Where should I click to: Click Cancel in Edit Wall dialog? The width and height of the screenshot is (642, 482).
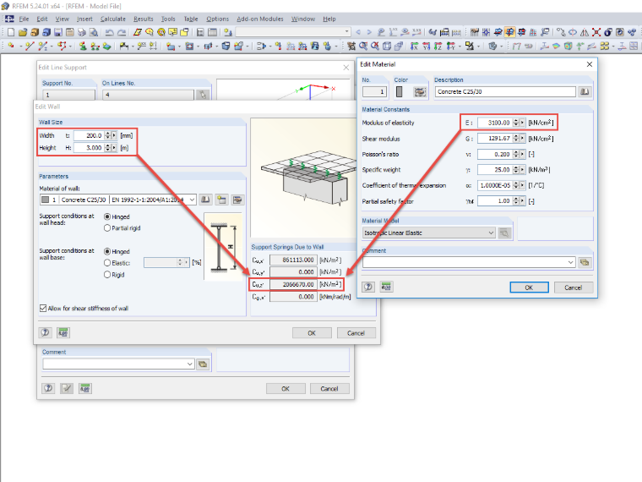[x=356, y=333]
